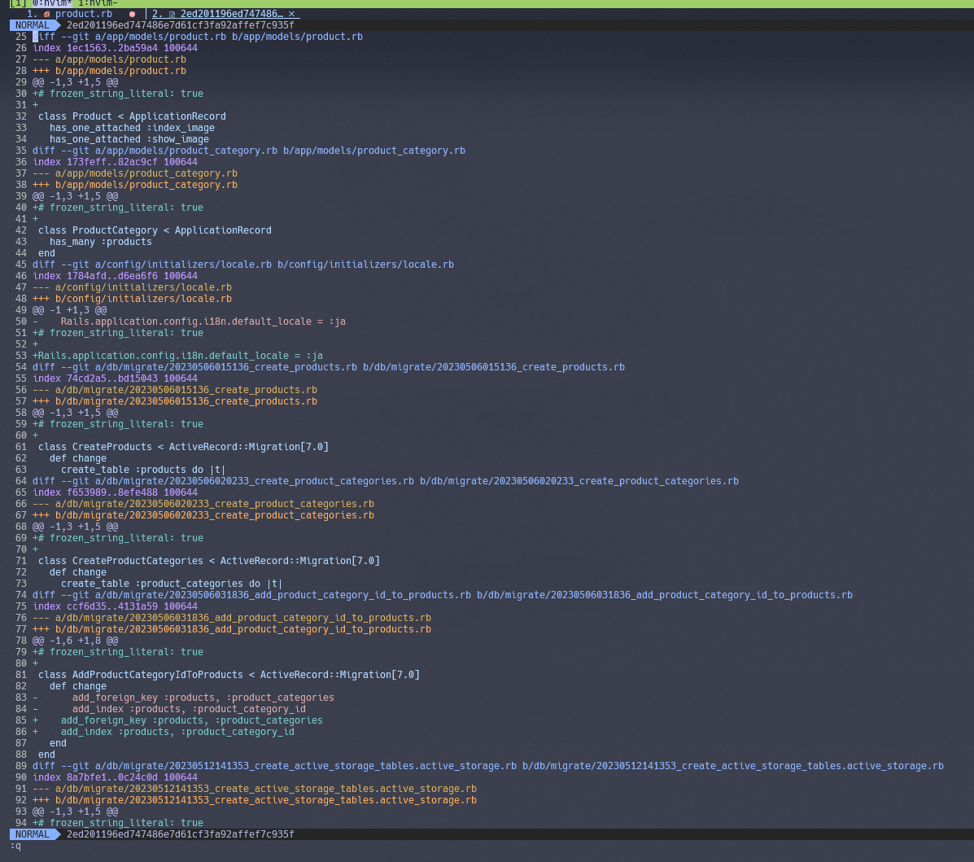Click 'has_many :products' line
974x862 pixels.
point(101,242)
